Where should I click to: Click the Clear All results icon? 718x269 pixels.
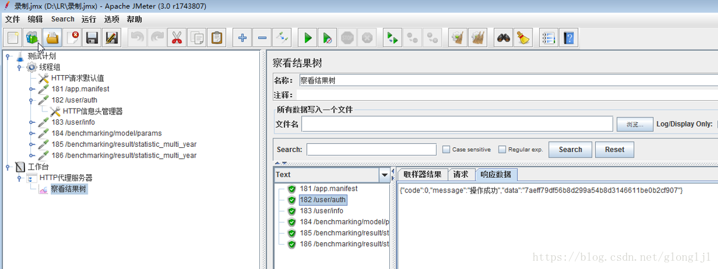pyautogui.click(x=477, y=38)
